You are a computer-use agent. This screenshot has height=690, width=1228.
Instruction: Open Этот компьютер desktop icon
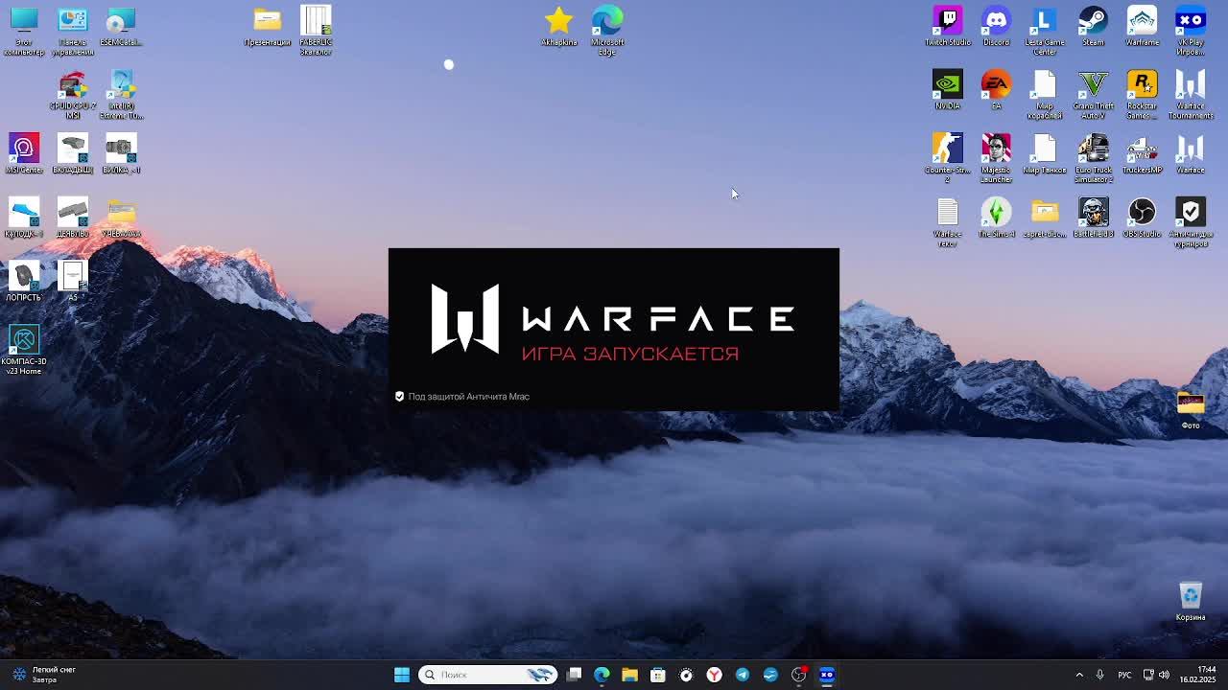point(24,31)
